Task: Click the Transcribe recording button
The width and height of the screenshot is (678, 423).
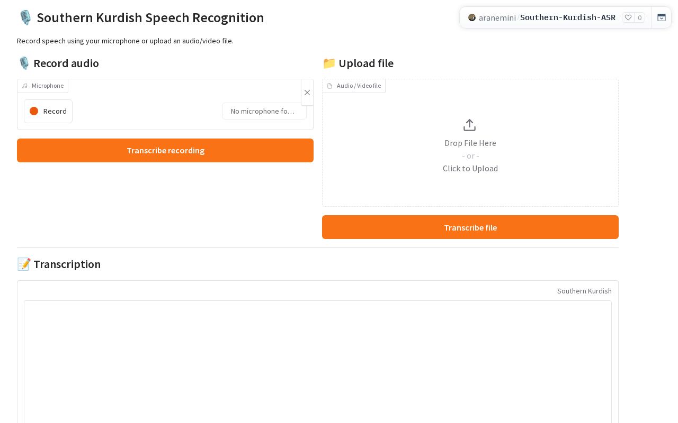Action: [x=165, y=151]
